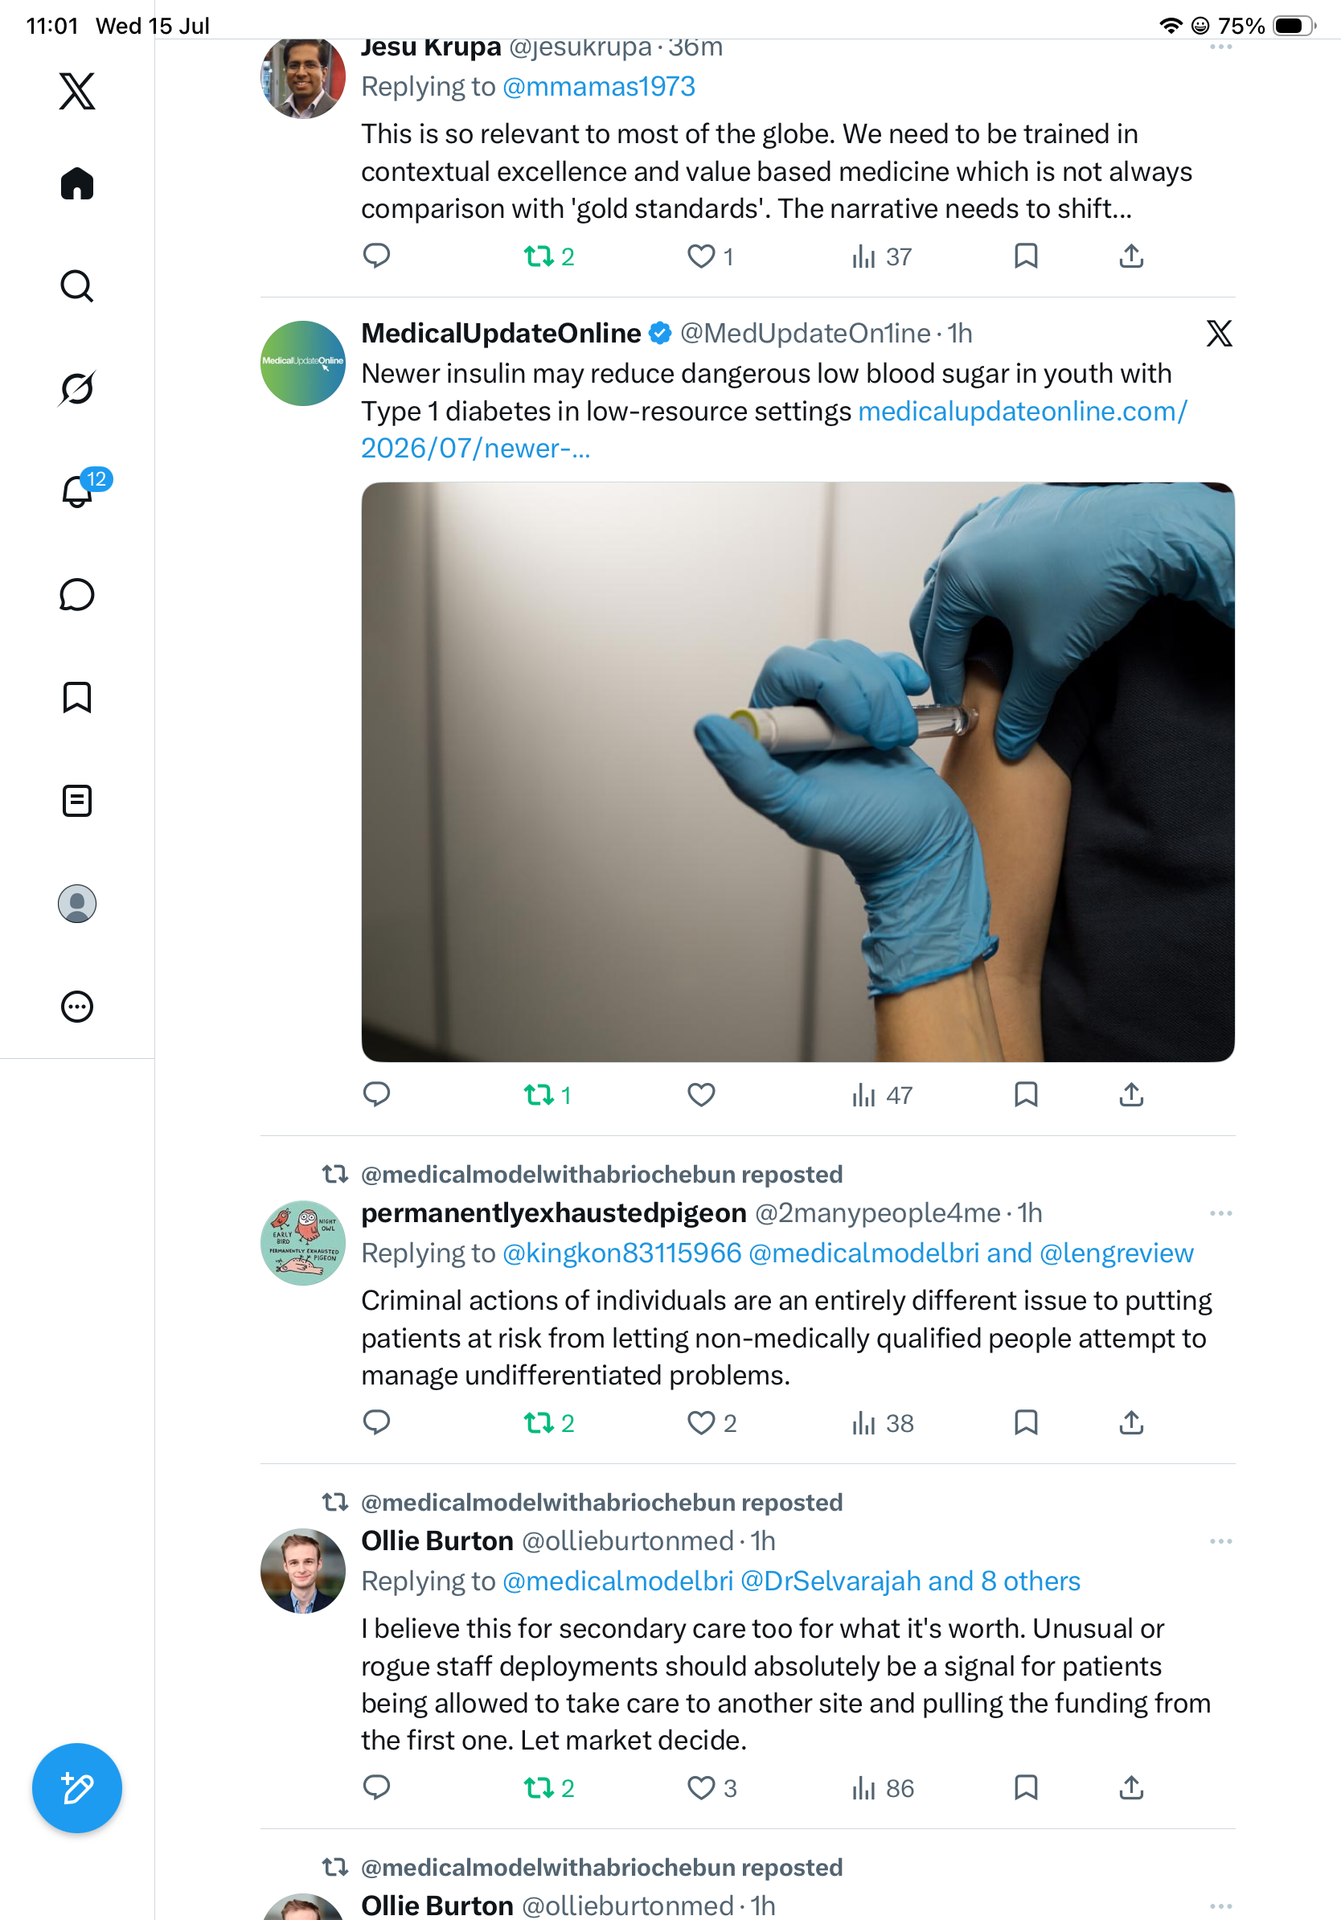This screenshot has height=1920, width=1341.
Task: Expand the sidebar More menu
Action: [77, 1006]
